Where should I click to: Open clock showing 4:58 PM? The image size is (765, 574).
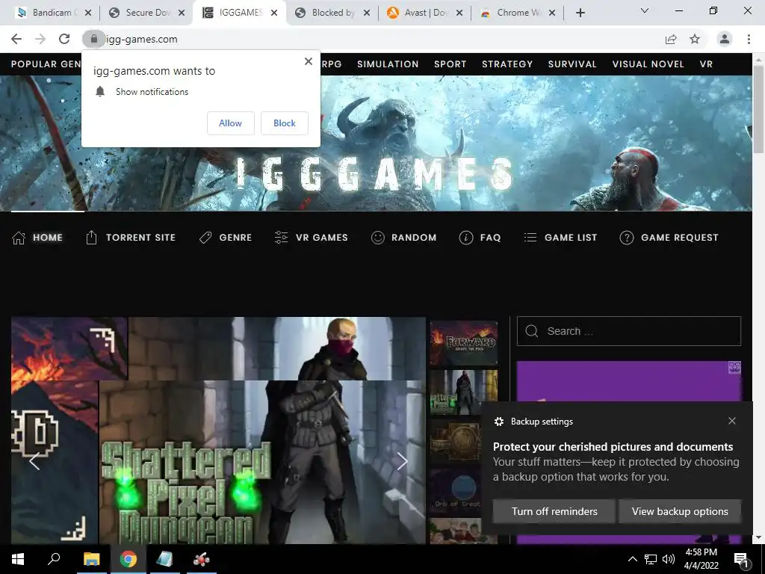701,559
